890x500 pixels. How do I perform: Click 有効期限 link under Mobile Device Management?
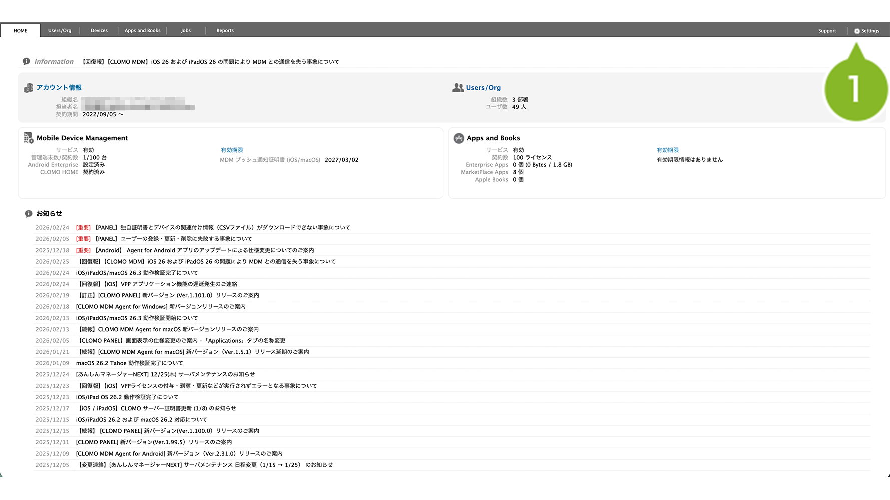[232, 150]
